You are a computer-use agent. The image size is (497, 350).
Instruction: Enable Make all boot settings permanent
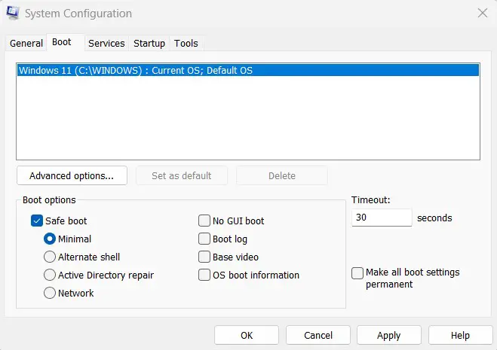point(357,273)
